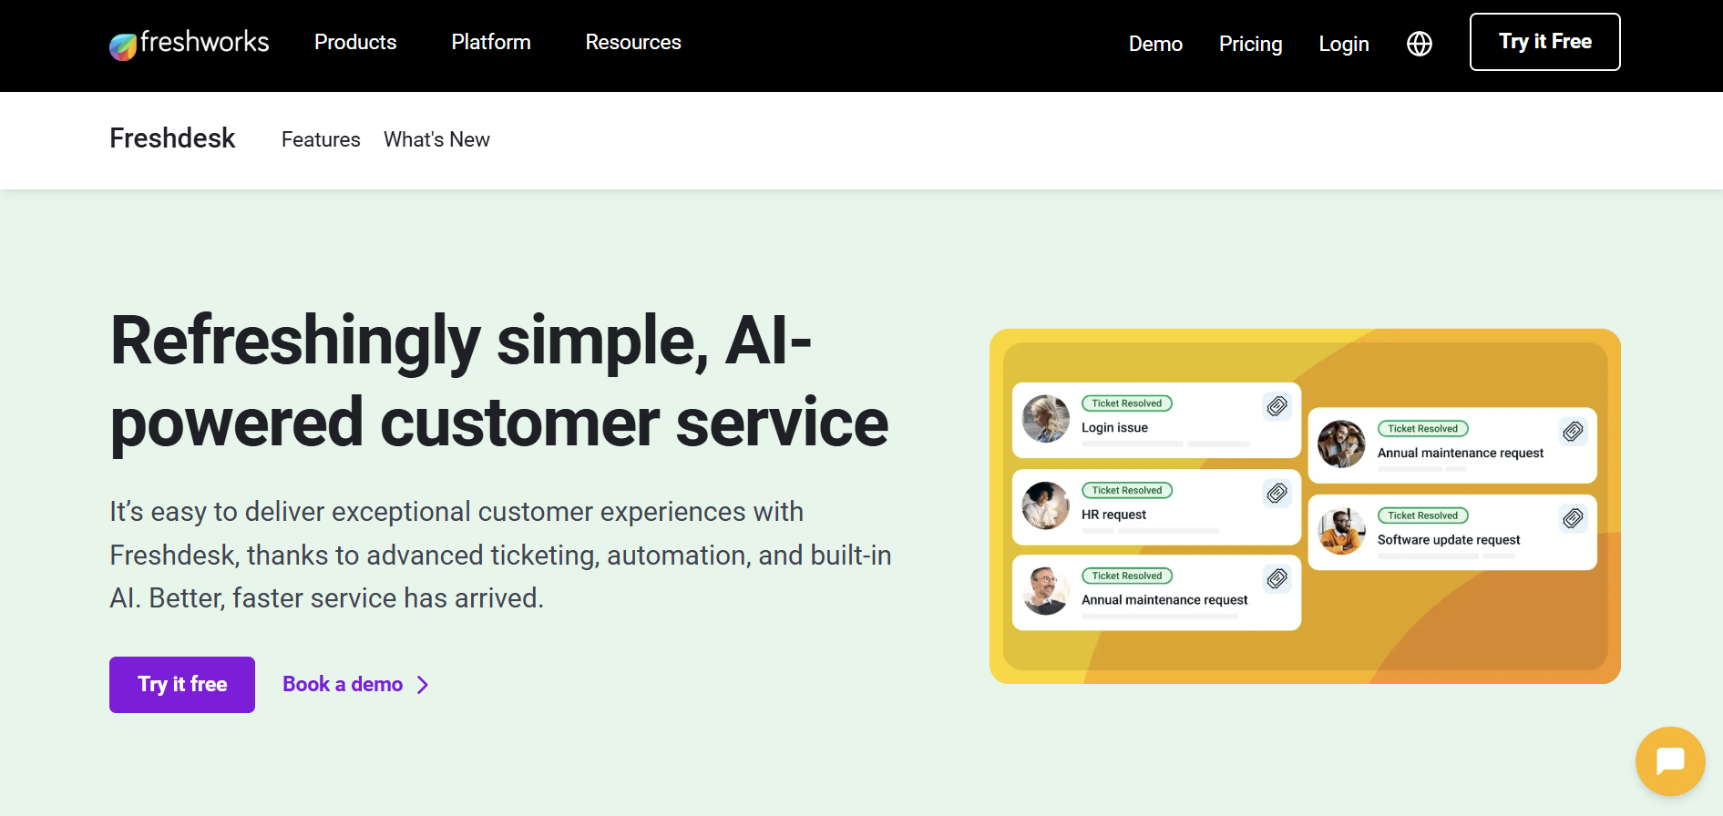Click Ticket Resolved badge on HR request

[x=1126, y=490]
